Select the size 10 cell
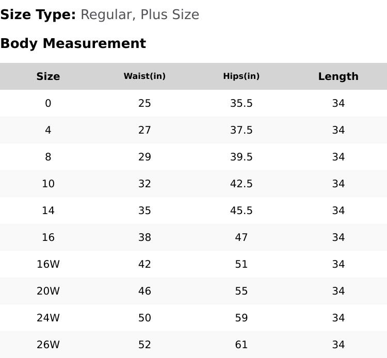 48,184
